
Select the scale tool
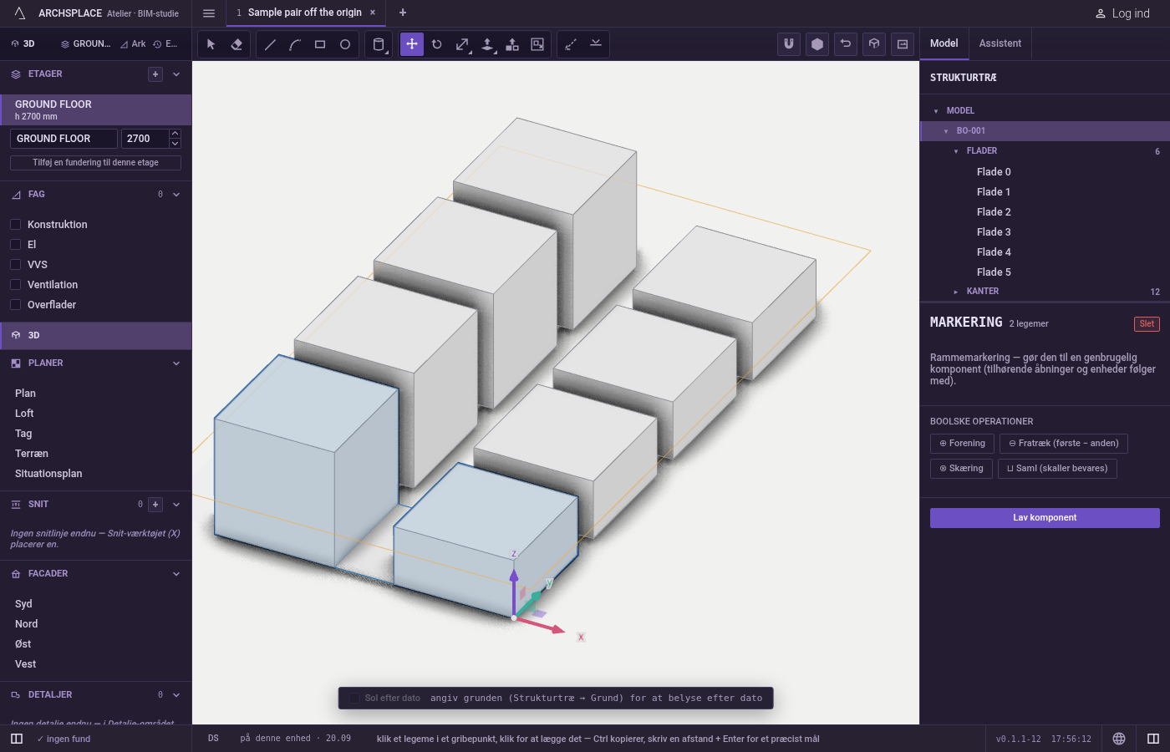point(462,44)
